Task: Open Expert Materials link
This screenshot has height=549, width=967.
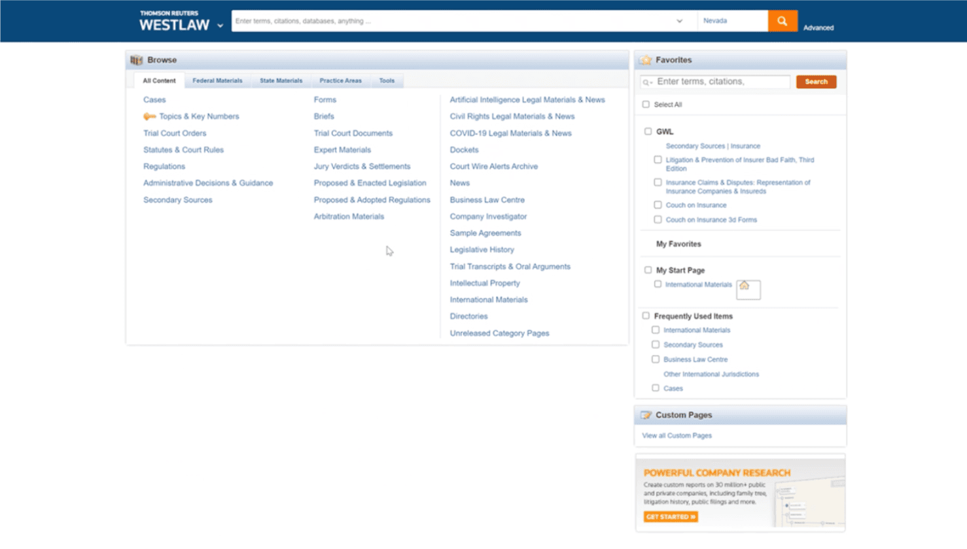Action: pyautogui.click(x=342, y=150)
